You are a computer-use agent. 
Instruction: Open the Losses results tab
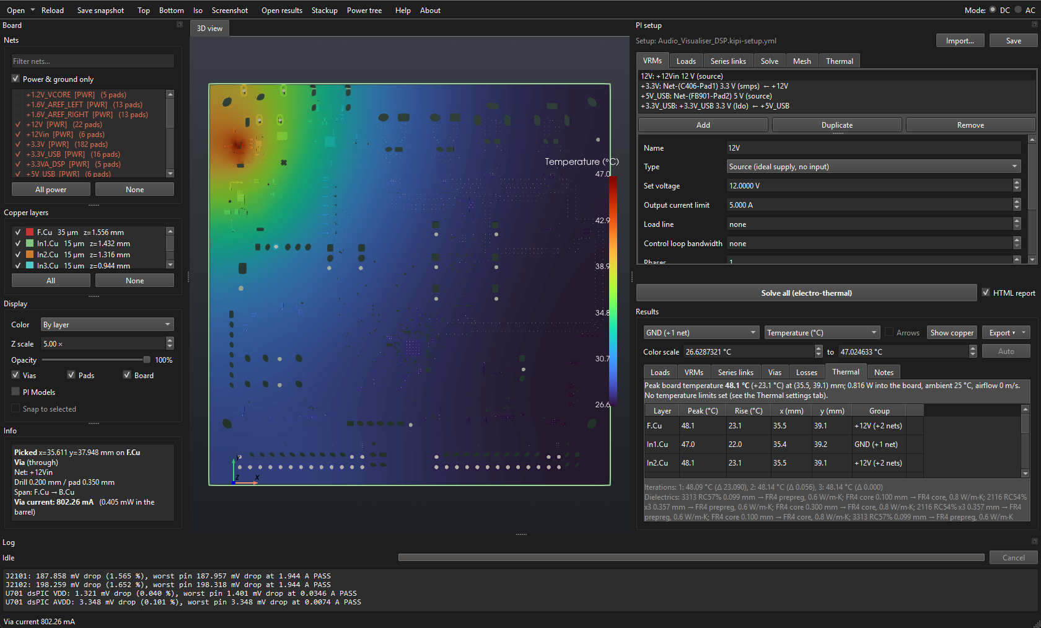coord(806,372)
